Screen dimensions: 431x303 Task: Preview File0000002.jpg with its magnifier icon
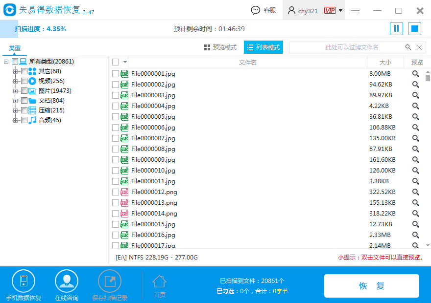coord(416,84)
